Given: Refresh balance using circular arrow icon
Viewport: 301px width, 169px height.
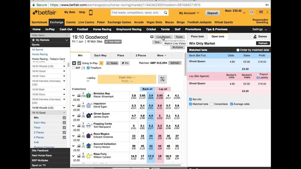Looking at the screenshot, I should (252, 12).
